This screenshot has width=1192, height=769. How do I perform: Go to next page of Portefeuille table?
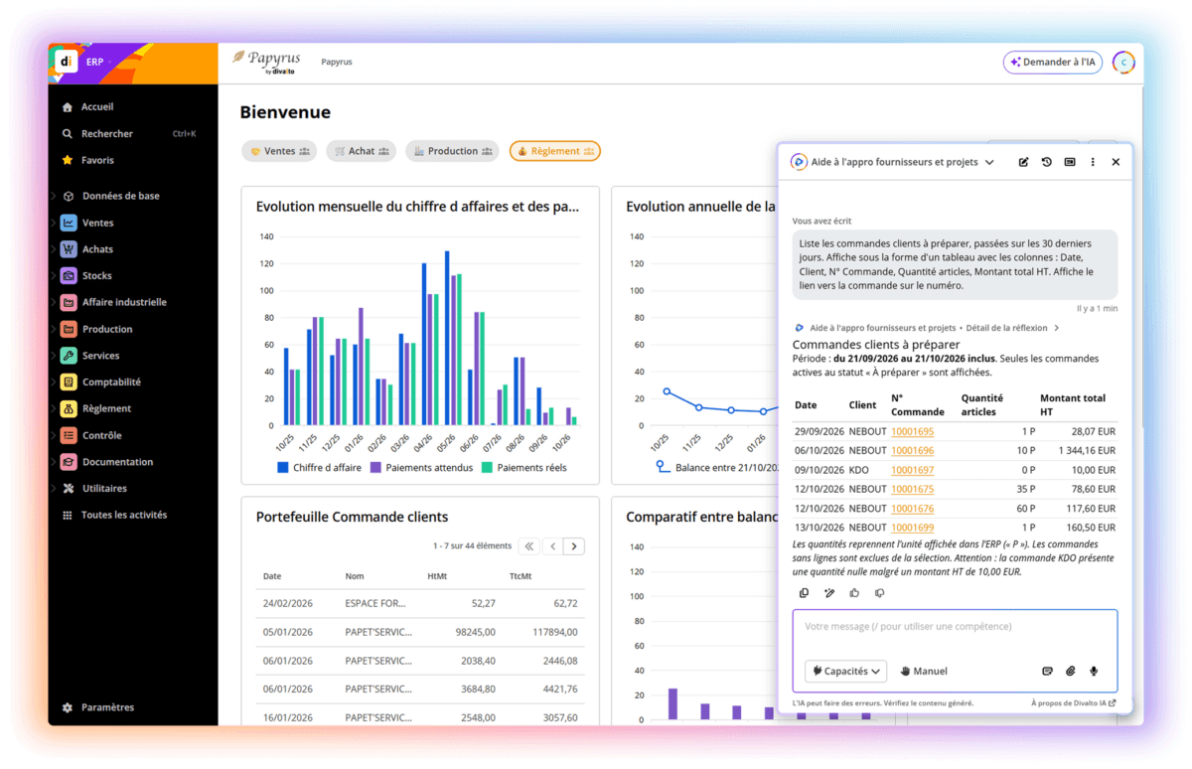click(574, 546)
